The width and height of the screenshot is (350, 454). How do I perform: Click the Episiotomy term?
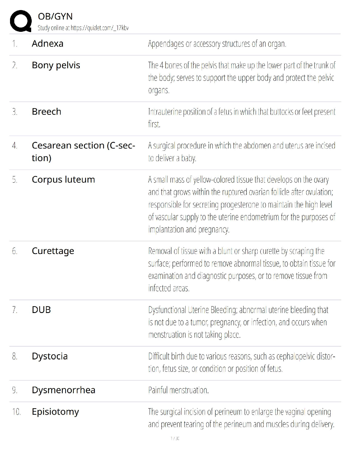point(55,412)
